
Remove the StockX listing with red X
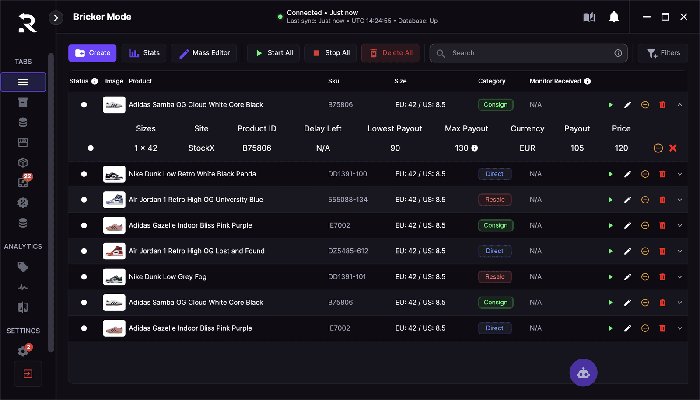(673, 148)
